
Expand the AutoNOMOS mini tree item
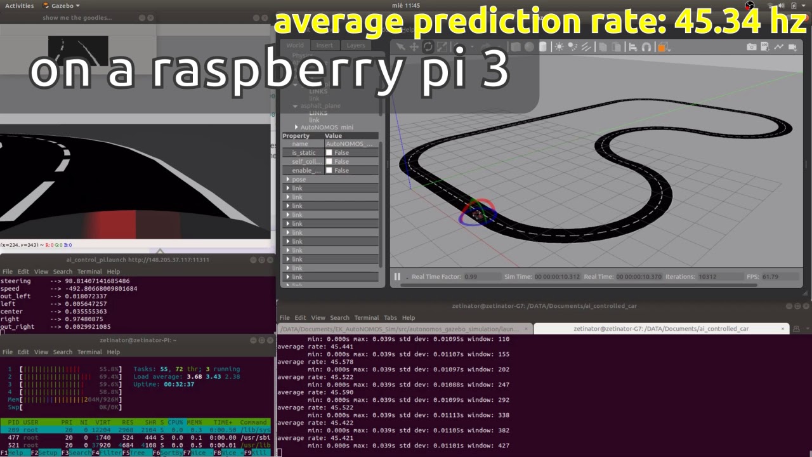coord(296,127)
